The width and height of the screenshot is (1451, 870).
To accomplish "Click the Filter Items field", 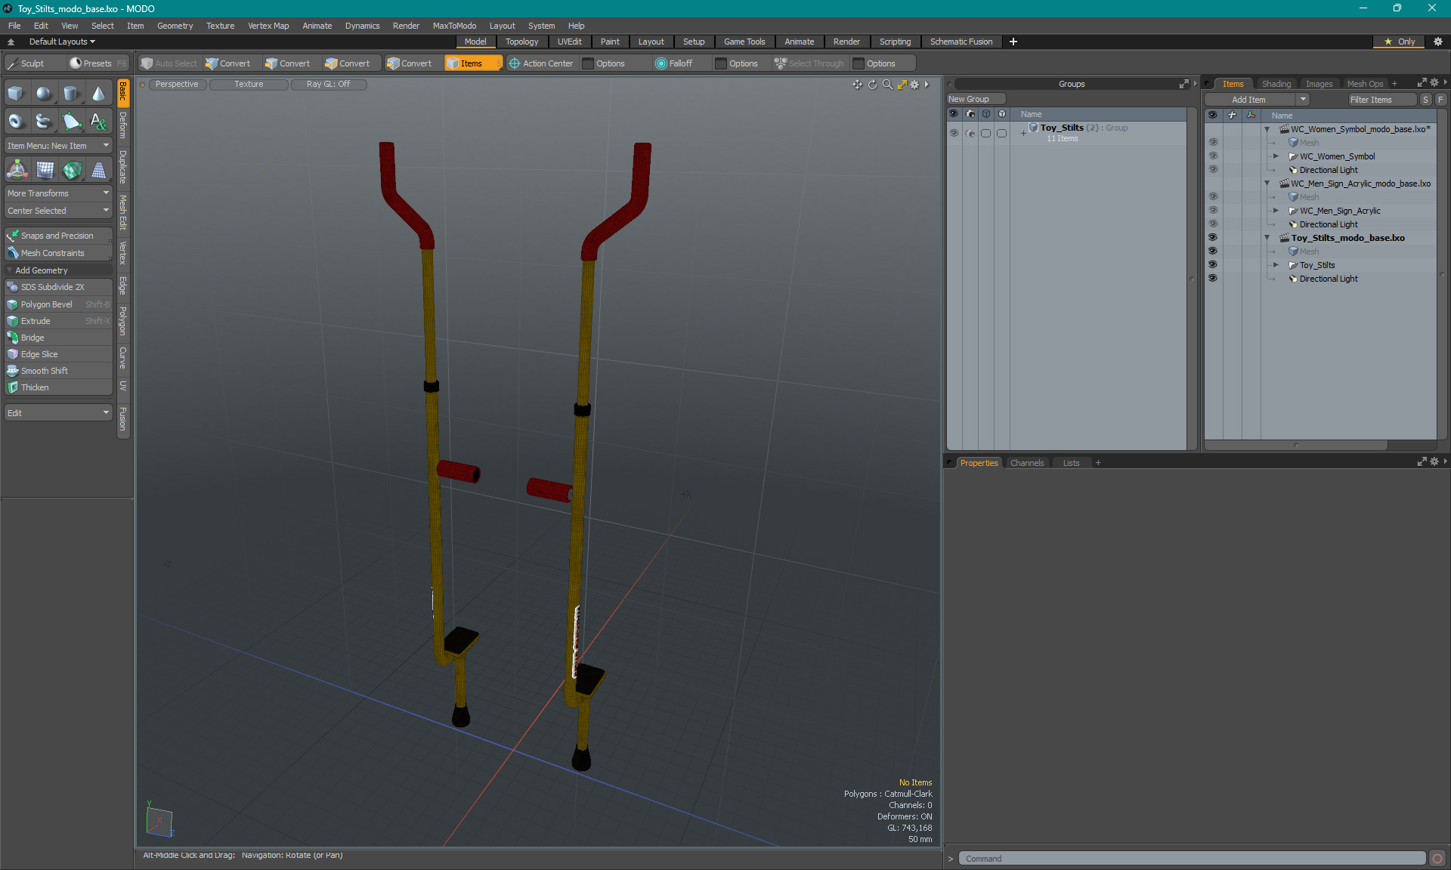I will pyautogui.click(x=1381, y=100).
